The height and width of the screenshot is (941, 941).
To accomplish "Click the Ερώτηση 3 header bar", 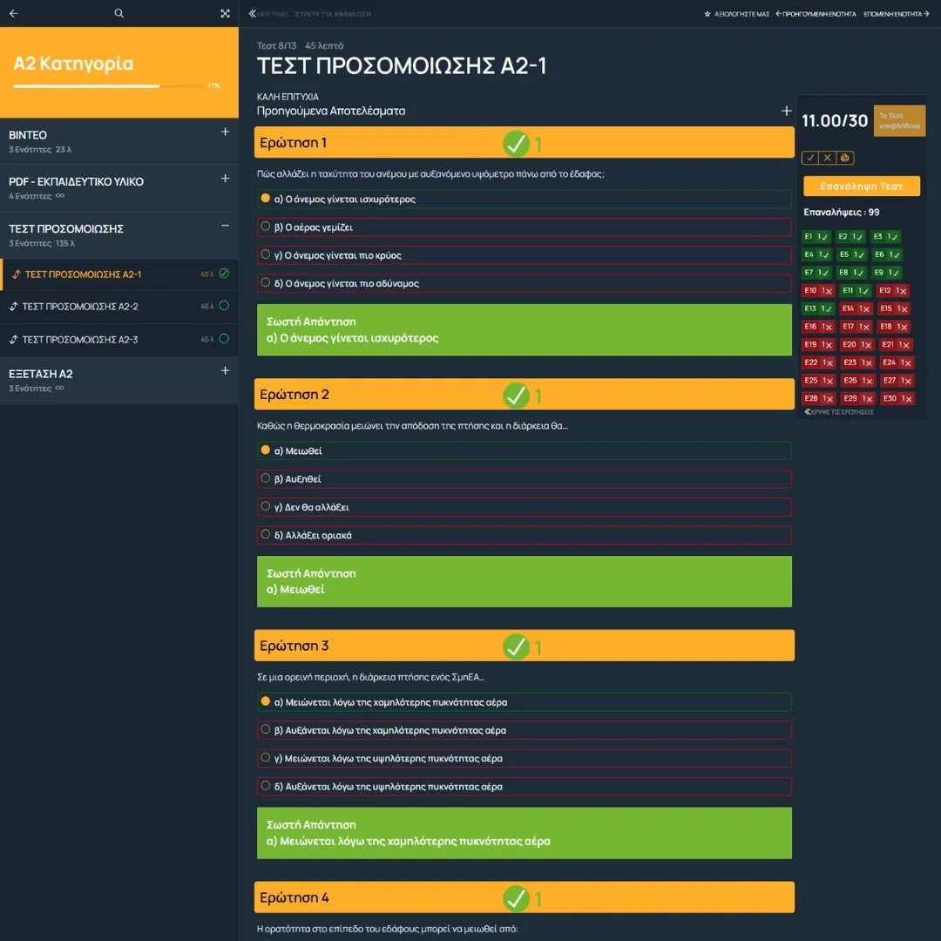I will click(x=524, y=646).
